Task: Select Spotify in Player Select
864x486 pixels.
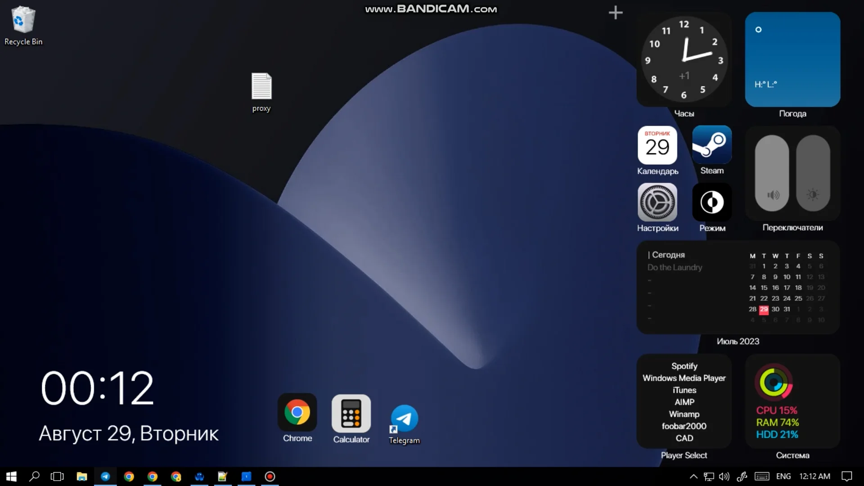Action: click(x=684, y=366)
